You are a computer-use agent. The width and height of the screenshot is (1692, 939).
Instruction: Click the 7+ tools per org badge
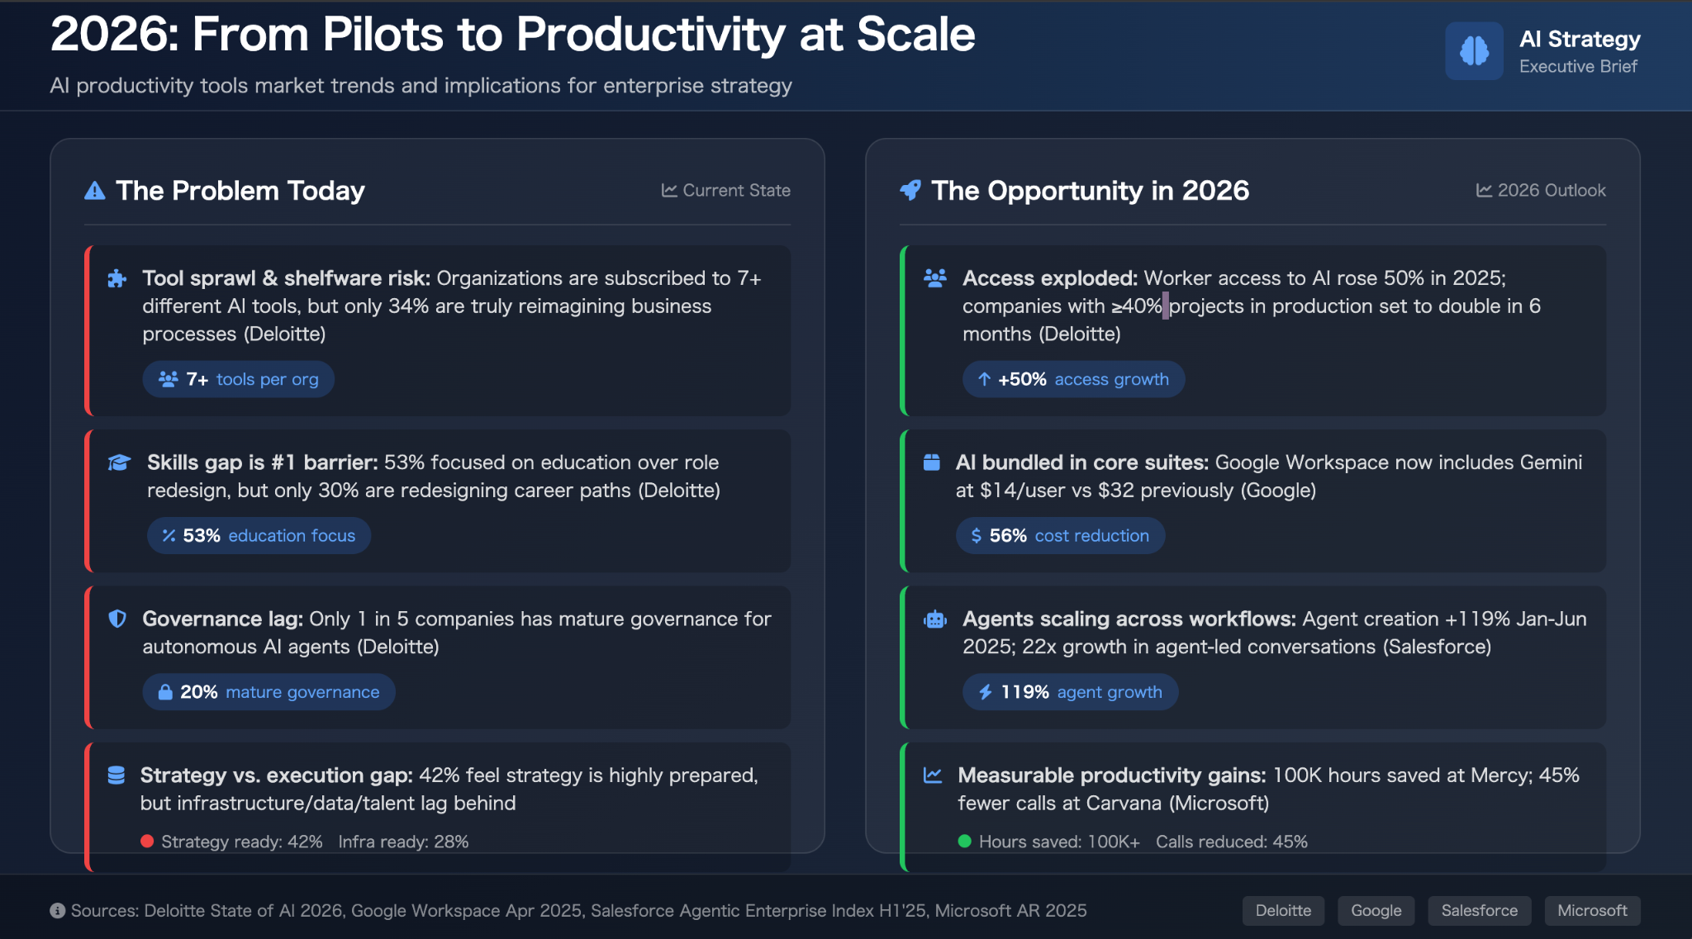238,379
